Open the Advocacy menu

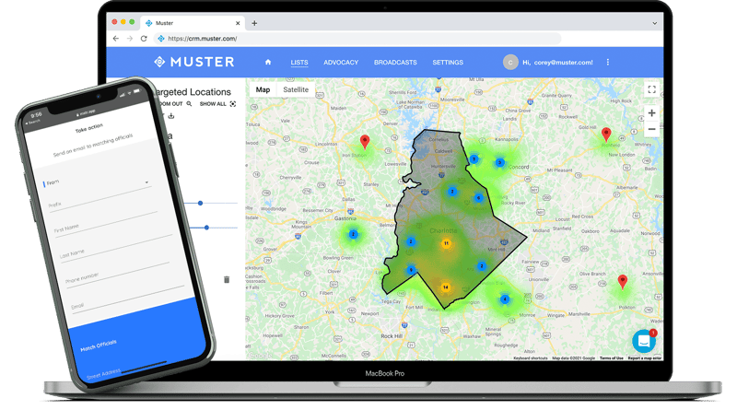coord(341,62)
